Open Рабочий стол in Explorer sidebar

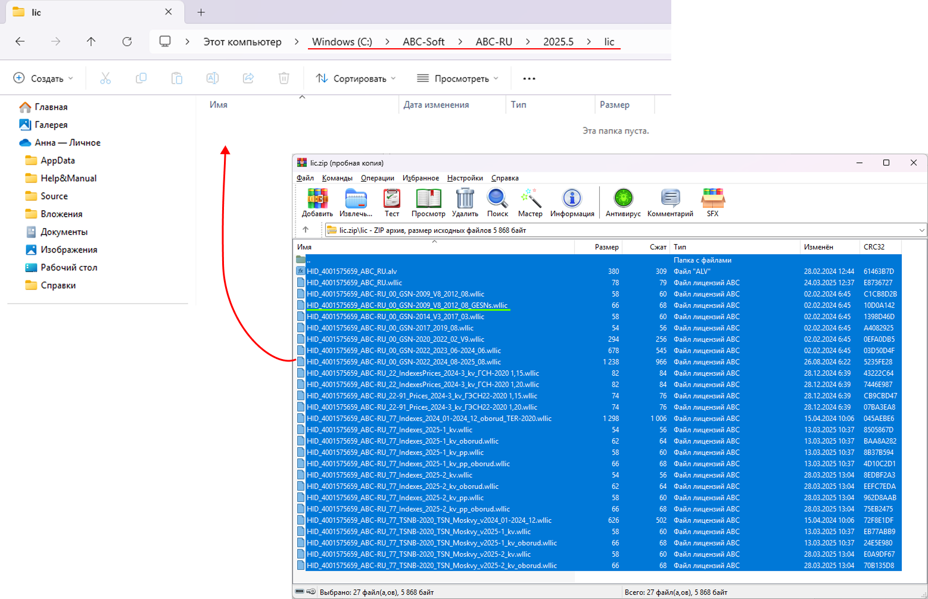61,268
